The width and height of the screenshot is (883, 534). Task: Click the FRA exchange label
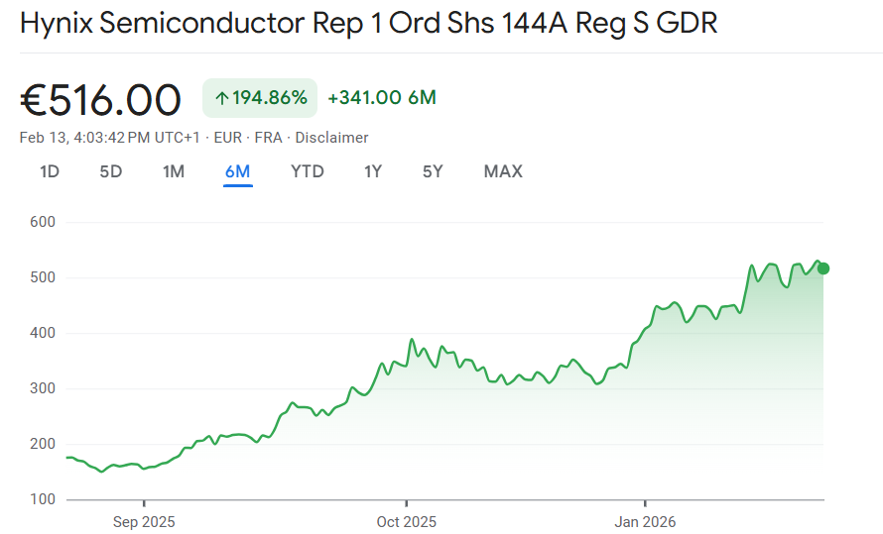click(268, 138)
